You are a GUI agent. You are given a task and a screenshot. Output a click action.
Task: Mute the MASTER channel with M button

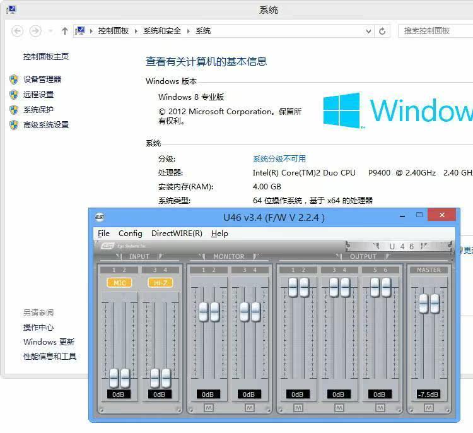[x=429, y=408]
